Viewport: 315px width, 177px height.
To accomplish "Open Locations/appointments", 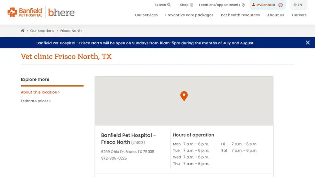I will pos(222,5).
